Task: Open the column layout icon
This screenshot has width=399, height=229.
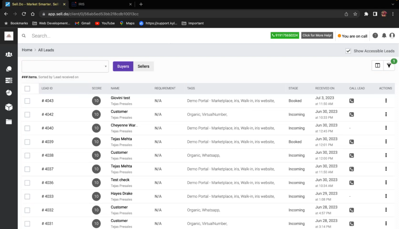Action: 378,66
